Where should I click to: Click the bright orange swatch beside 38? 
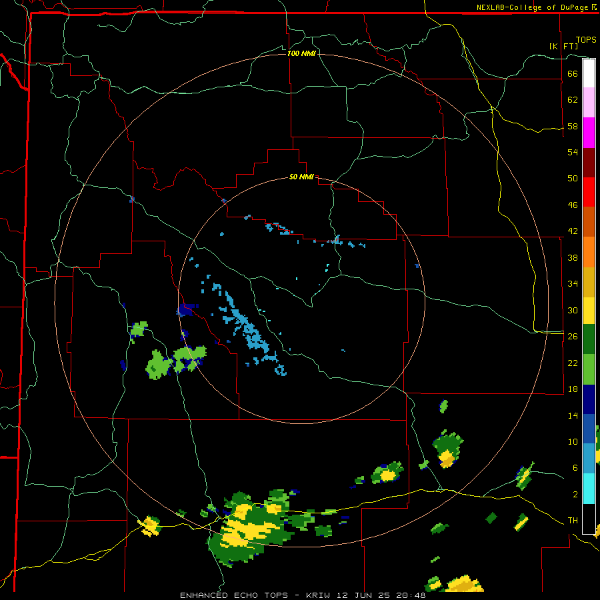(x=589, y=252)
